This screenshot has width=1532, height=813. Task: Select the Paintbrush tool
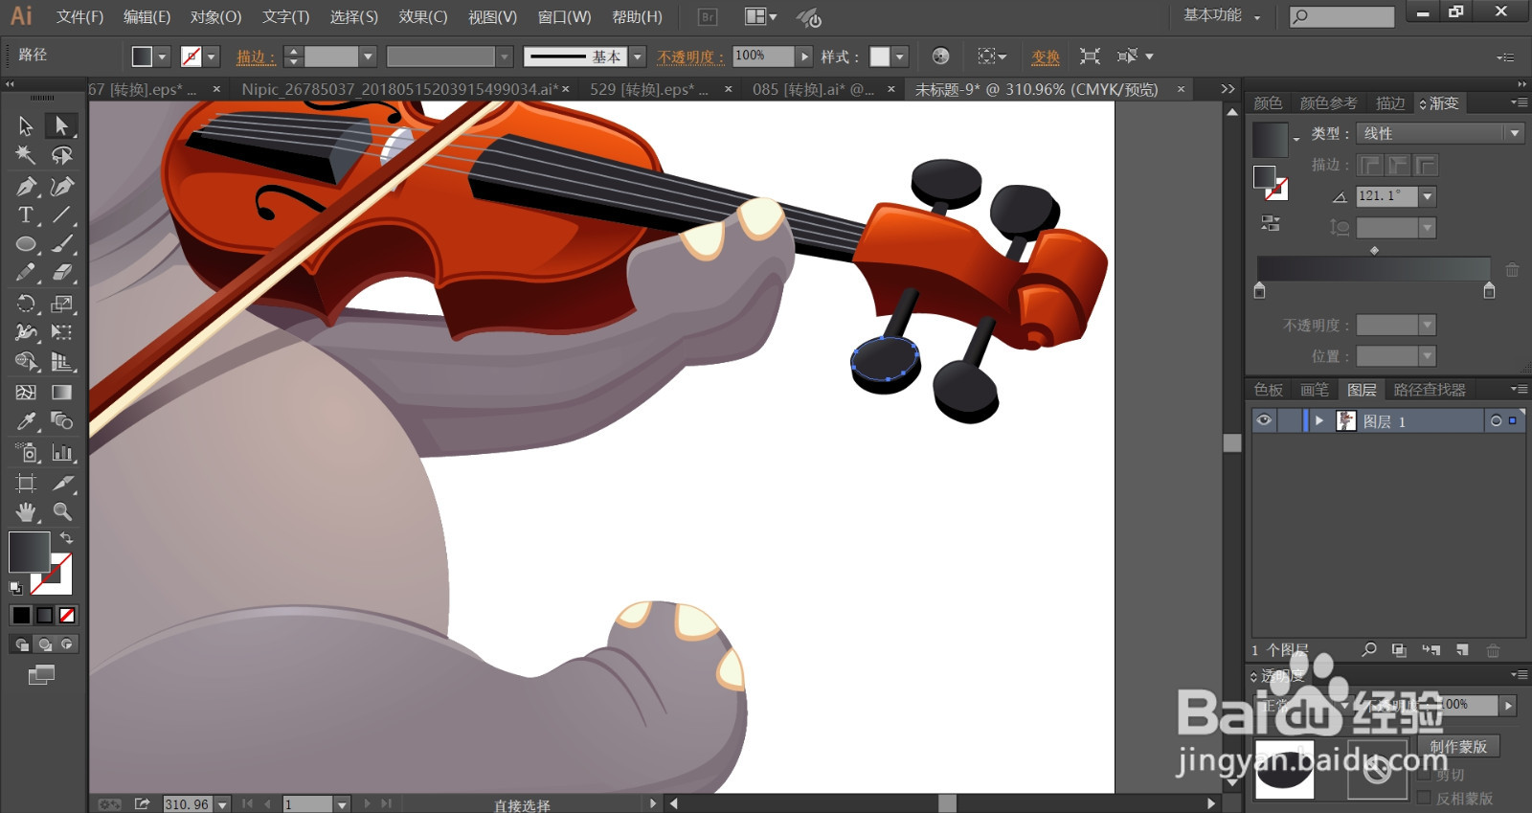[61, 244]
